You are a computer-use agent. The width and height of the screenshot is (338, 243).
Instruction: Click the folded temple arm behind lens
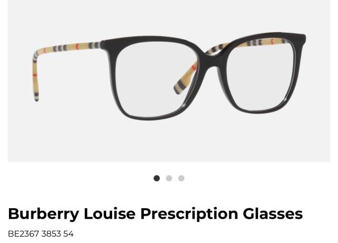coord(186,79)
